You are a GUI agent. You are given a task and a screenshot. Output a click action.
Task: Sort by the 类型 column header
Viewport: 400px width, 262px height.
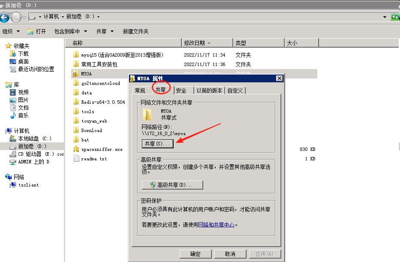[x=259, y=43]
